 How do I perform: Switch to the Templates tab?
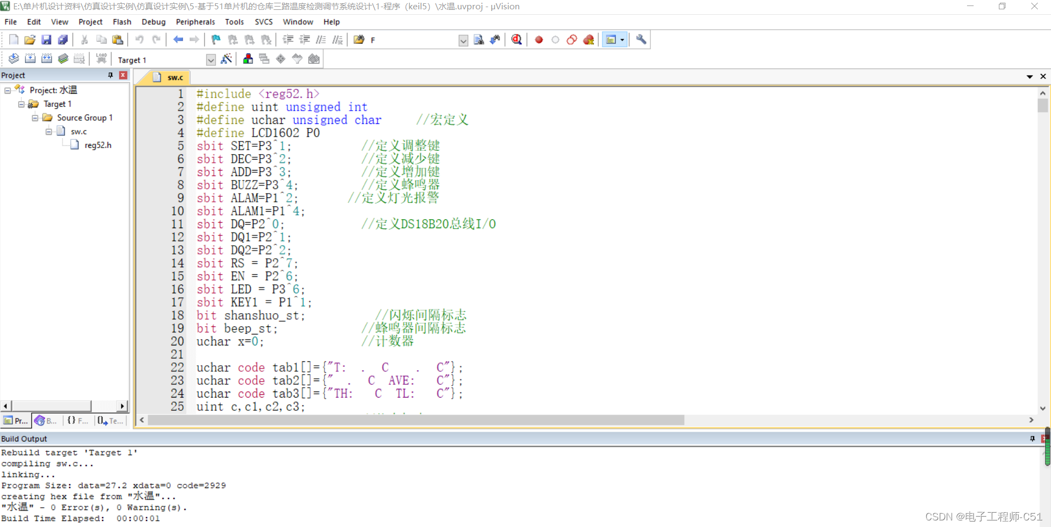click(x=110, y=421)
